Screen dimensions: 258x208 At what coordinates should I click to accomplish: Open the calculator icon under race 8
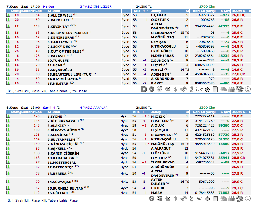215,198
